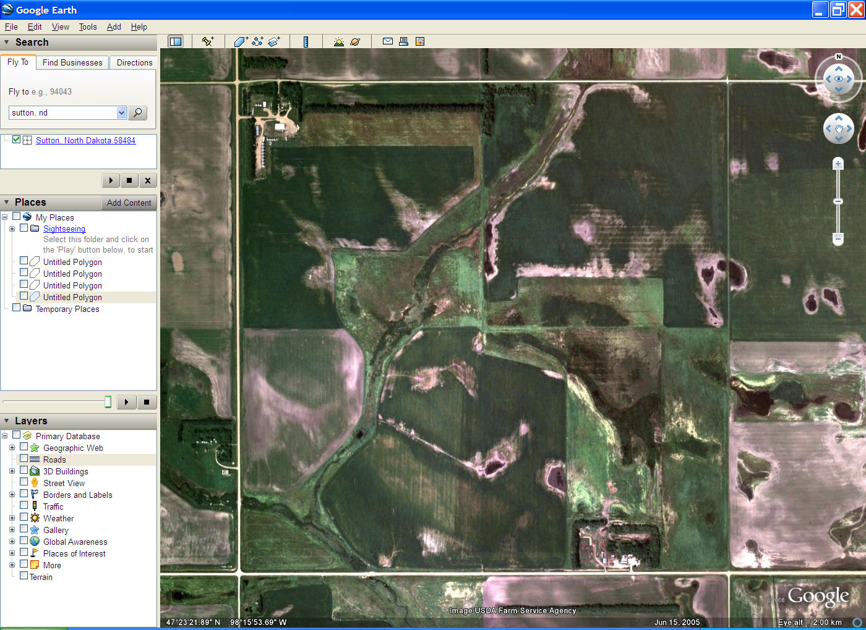
Task: Expand the Sightseeing folder tree node
Action: (x=12, y=229)
